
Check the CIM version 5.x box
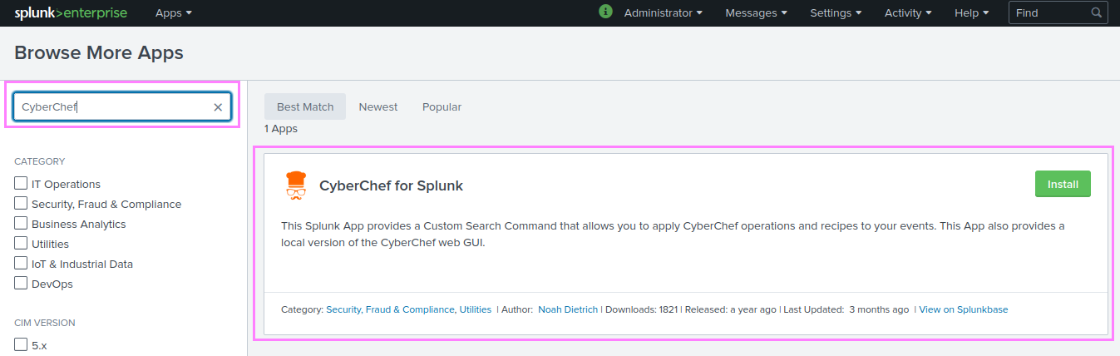21,344
